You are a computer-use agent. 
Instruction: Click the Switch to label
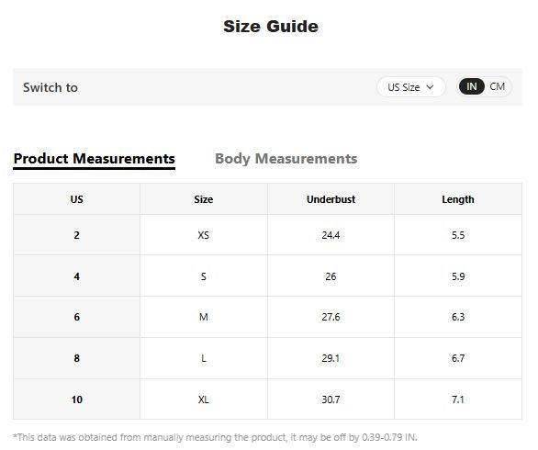(50, 87)
